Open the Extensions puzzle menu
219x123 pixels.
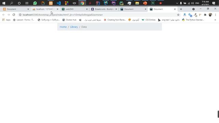coord(205,15)
